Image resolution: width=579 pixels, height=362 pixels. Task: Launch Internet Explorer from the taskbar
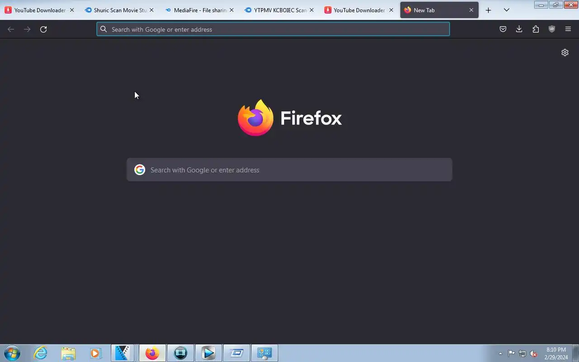click(41, 353)
